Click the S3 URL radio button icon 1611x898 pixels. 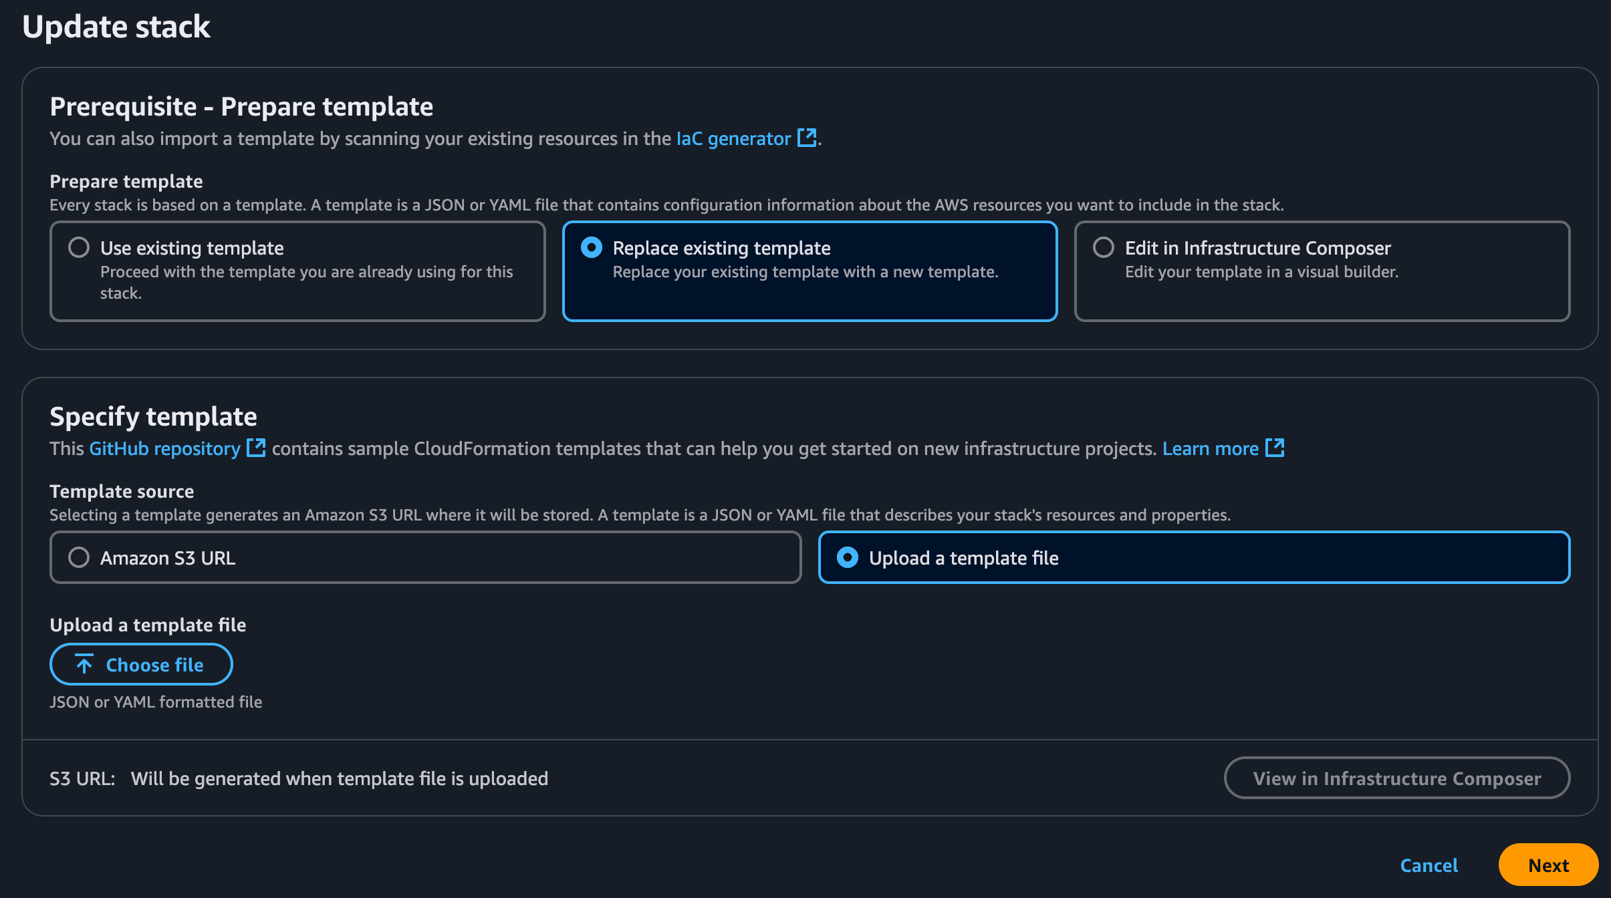coord(79,557)
